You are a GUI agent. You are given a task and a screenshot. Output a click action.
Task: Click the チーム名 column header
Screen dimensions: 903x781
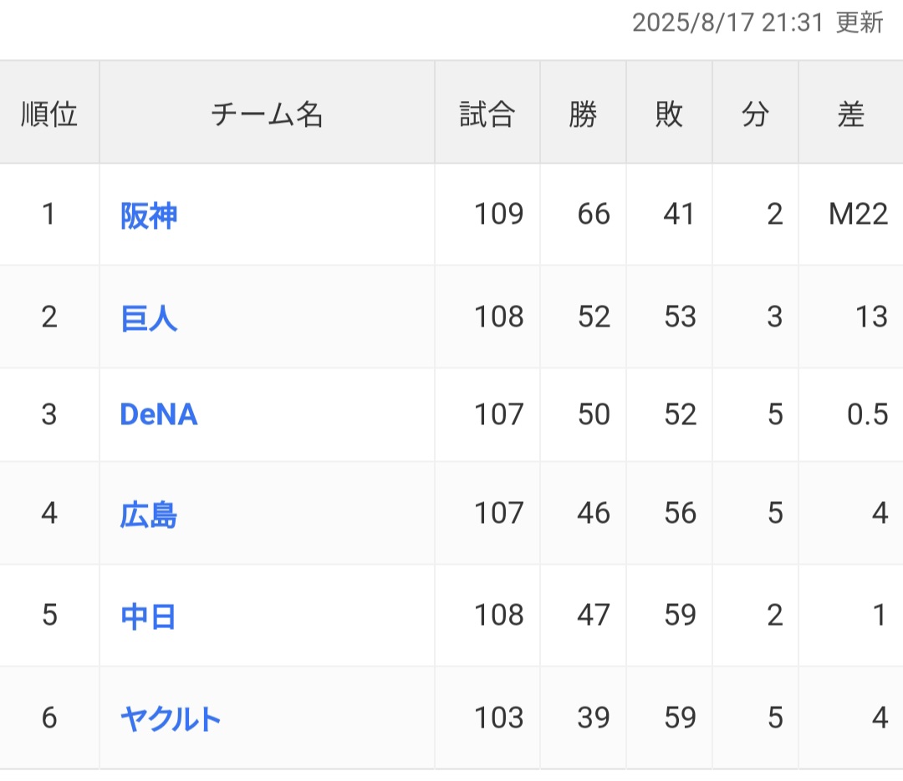[x=267, y=114]
